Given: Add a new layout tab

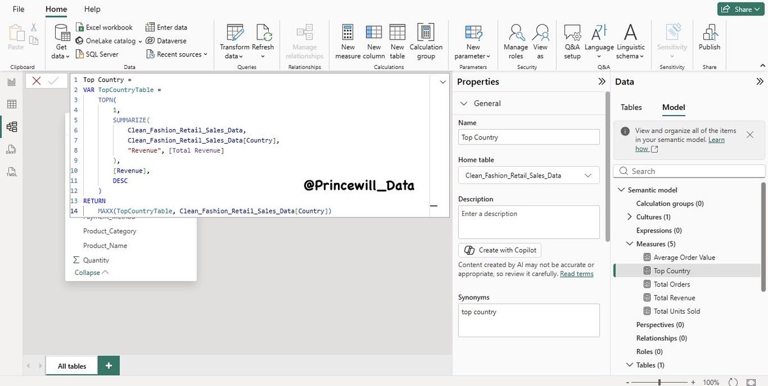Looking at the screenshot, I should click(109, 366).
